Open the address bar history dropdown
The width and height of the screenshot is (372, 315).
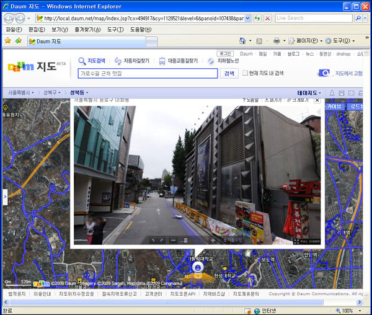[x=247, y=18]
